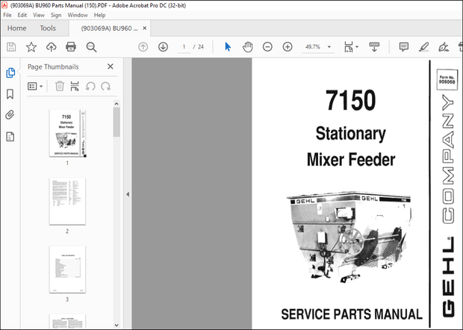The image size is (463, 330).
Task: Open the Window menu
Action: tap(78, 15)
